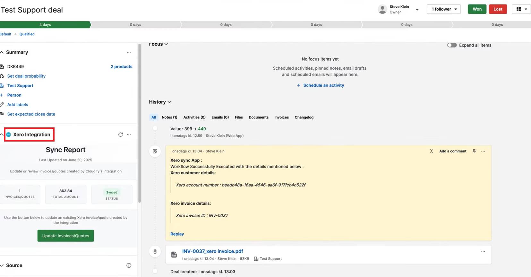
Task: Add a Person to the deal
Action: (x=14, y=95)
